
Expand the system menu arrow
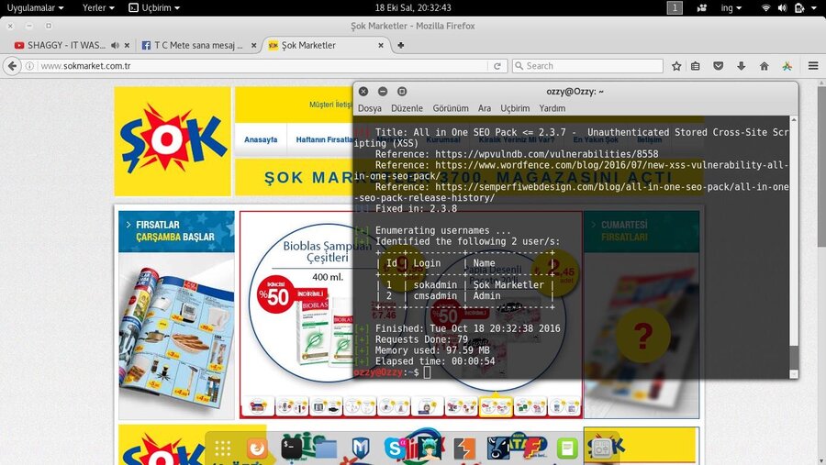[x=814, y=7]
